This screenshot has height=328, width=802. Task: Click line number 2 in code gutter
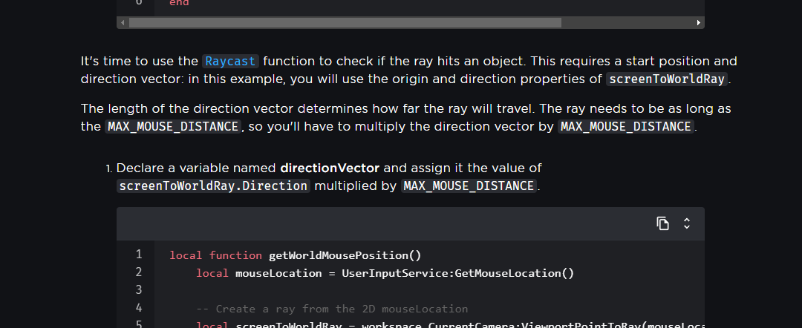[x=138, y=272]
